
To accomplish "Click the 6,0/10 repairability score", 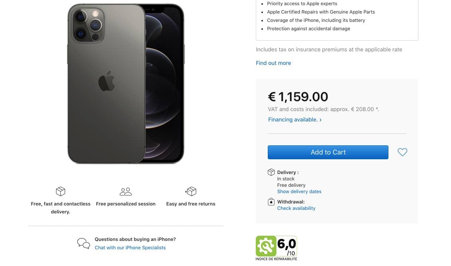I will click(287, 246).
